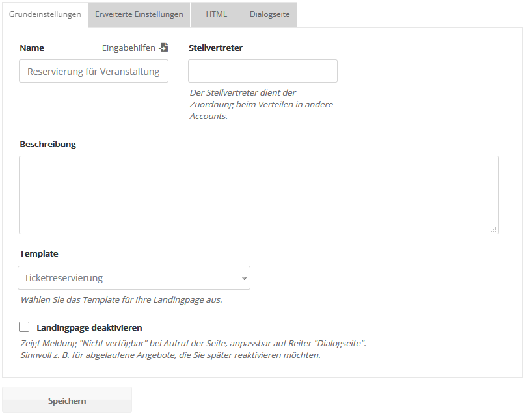The height and width of the screenshot is (416, 525).
Task: Select the Dialogseite tab
Action: click(270, 14)
